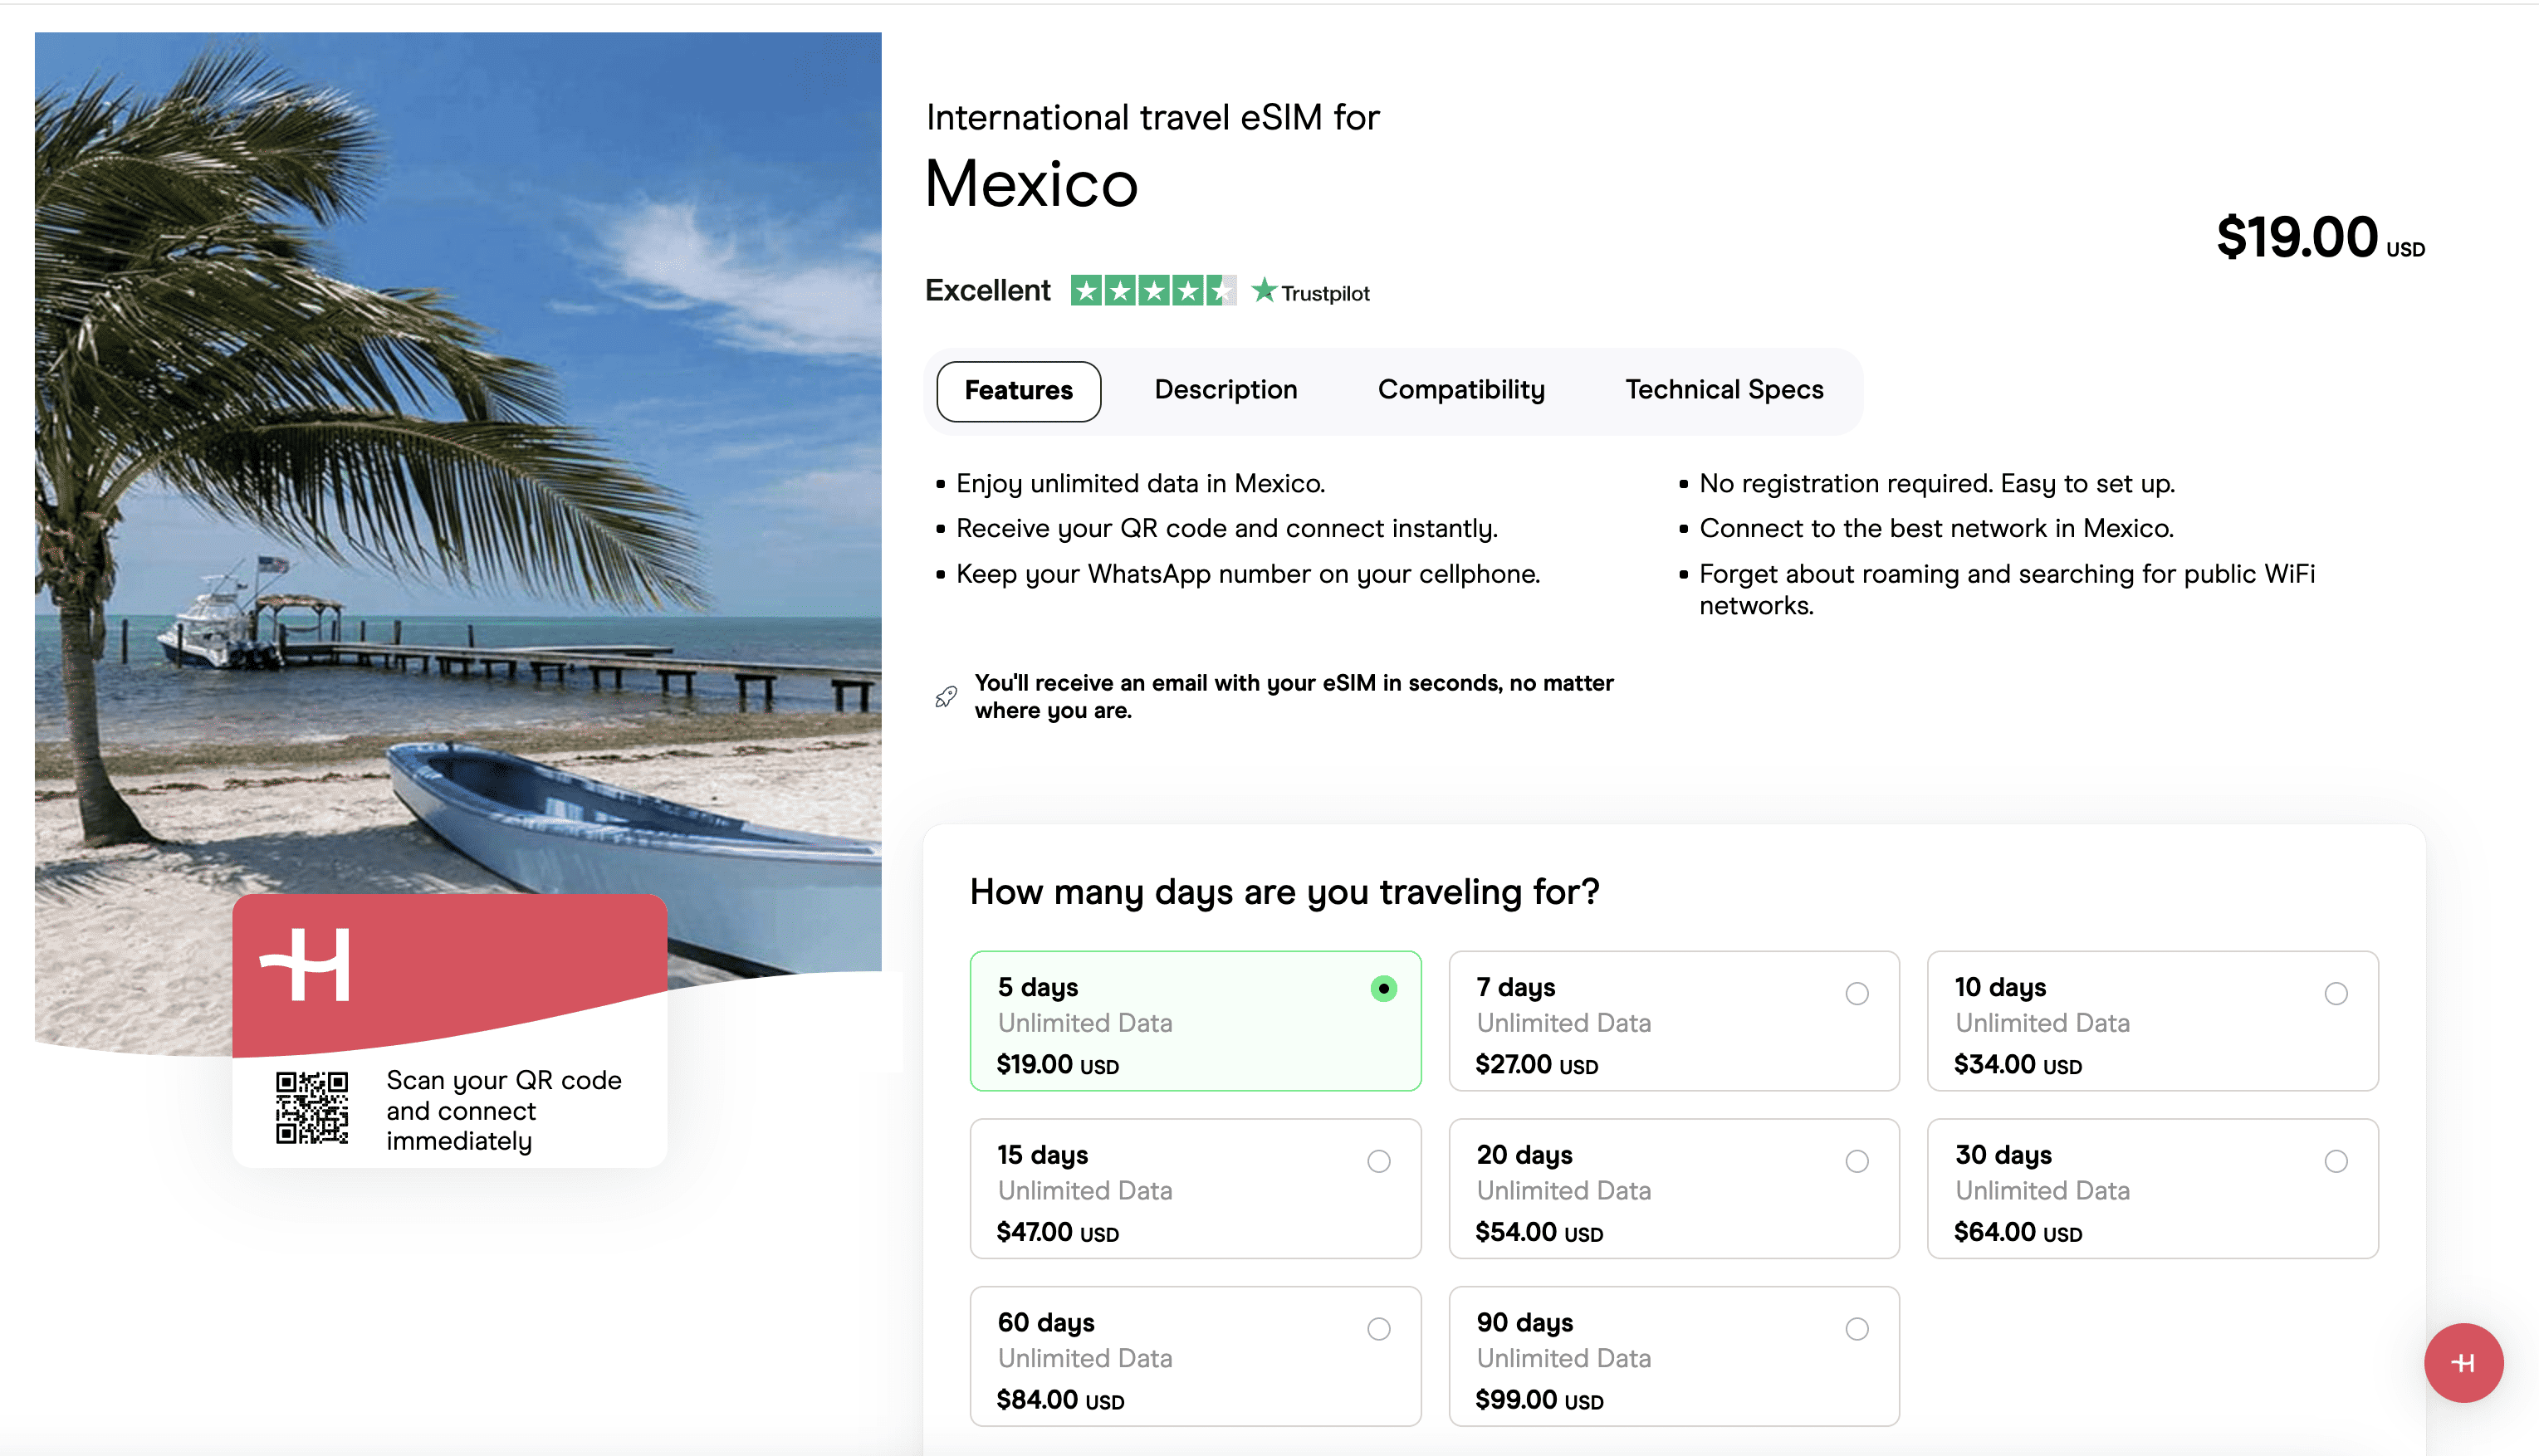2539x1456 pixels.
Task: Select the 60 days radio button
Action: pyautogui.click(x=1378, y=1329)
